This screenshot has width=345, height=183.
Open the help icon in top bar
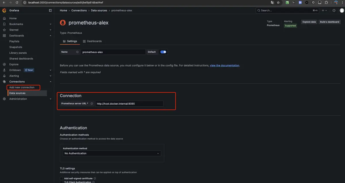click(x=334, y=10)
